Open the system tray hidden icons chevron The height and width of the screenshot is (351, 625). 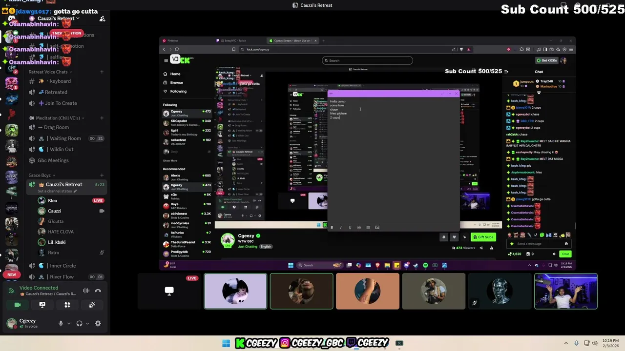[x=566, y=343]
